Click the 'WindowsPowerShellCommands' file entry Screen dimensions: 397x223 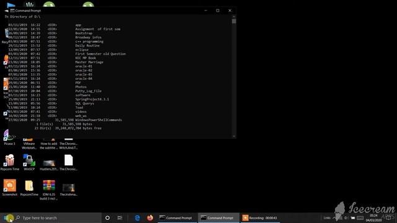[99, 120]
